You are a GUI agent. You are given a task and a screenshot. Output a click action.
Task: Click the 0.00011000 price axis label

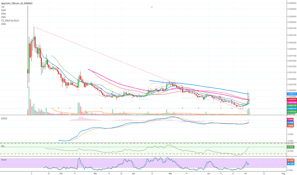tap(292, 73)
